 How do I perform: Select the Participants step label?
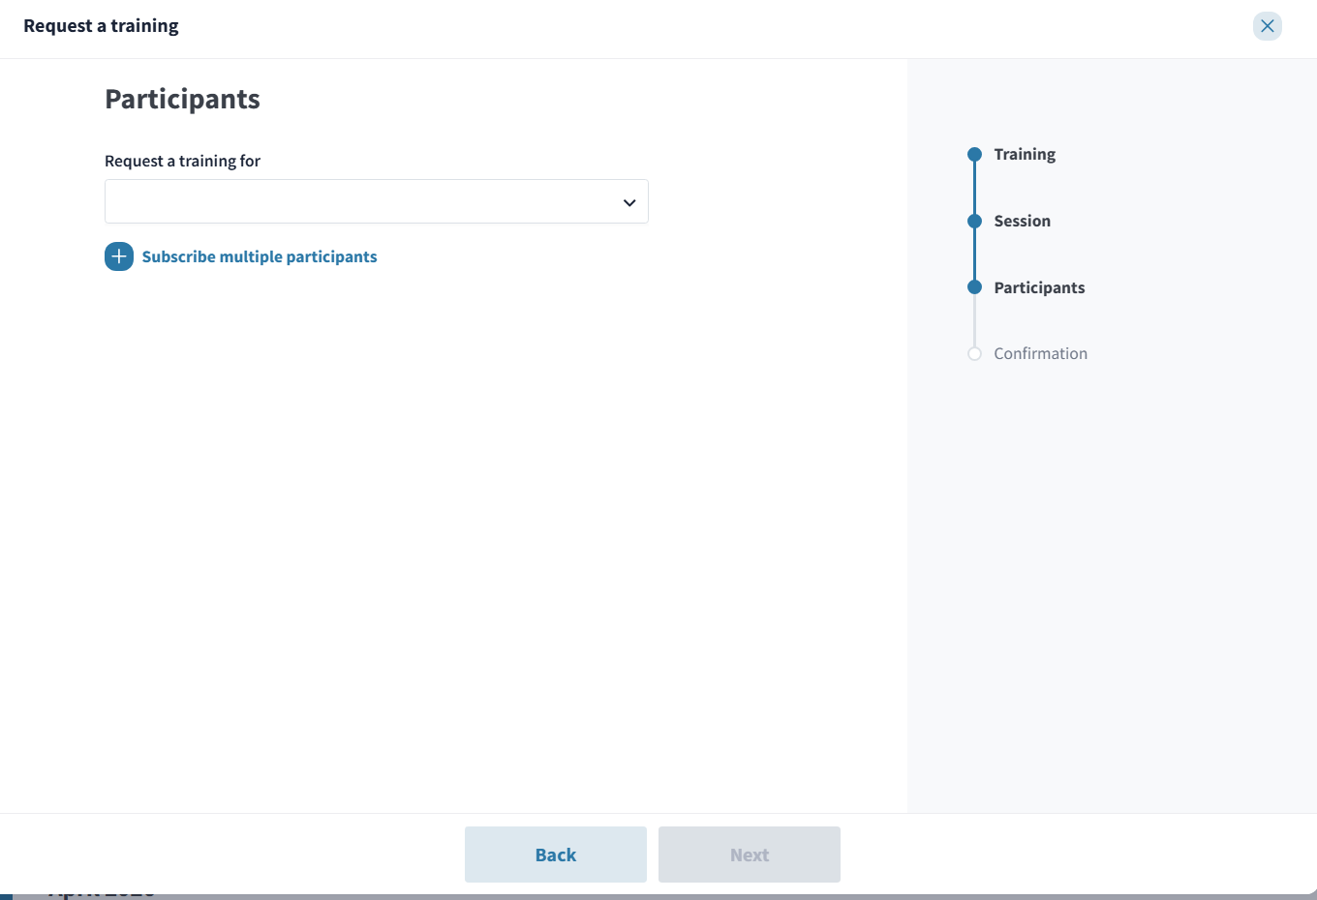click(1039, 287)
